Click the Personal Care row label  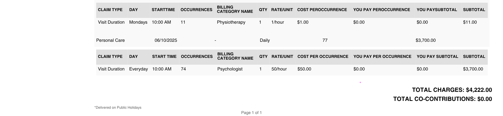click(x=110, y=40)
